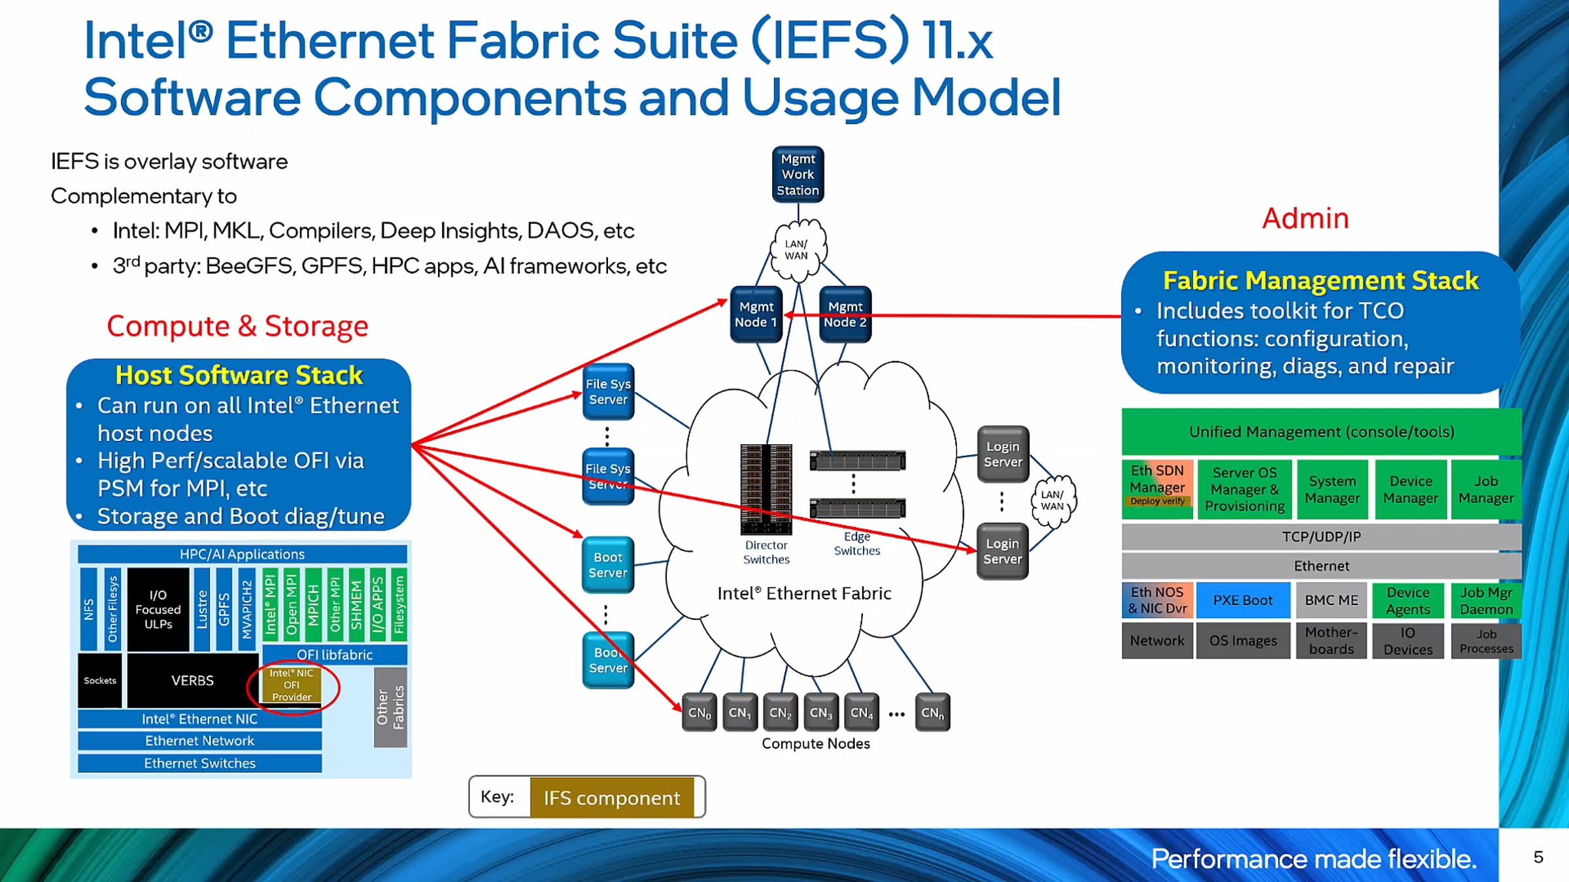Image resolution: width=1569 pixels, height=882 pixels.
Task: Click the Ethernet Network bar
Action: click(200, 741)
